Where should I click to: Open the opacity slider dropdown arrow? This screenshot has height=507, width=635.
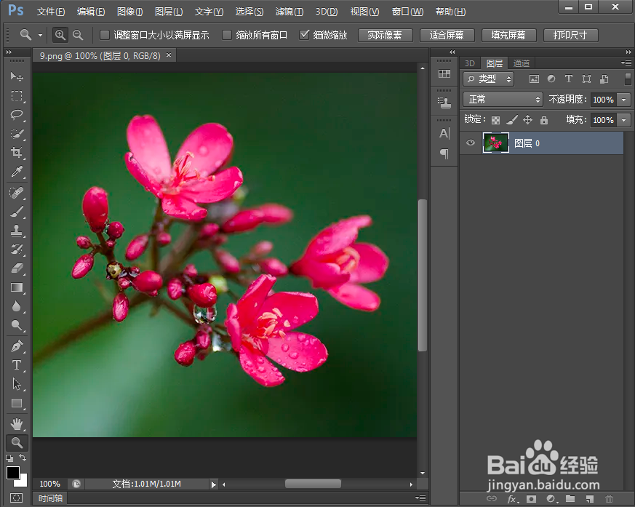pos(624,100)
